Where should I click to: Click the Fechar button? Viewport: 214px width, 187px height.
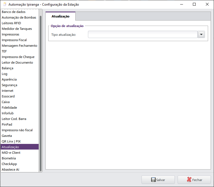coord(194,180)
